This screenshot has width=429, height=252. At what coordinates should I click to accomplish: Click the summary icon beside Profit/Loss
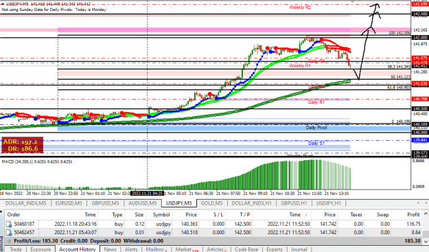[9, 241]
